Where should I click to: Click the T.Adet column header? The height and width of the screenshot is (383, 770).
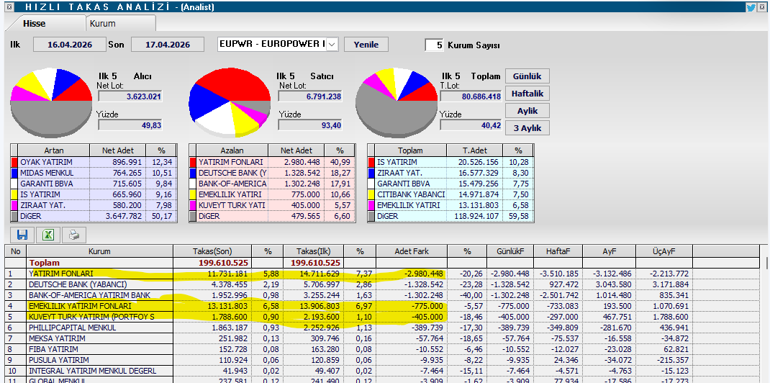[x=474, y=150]
